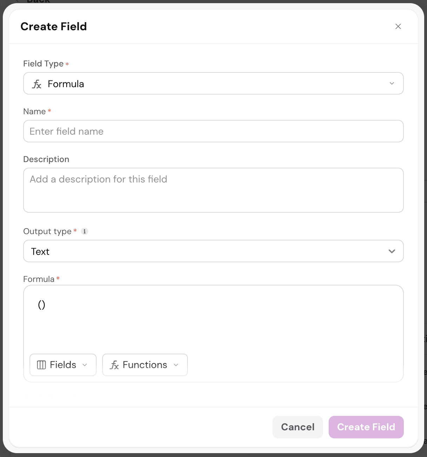
Task: Click the Formula field type selector
Action: click(213, 83)
